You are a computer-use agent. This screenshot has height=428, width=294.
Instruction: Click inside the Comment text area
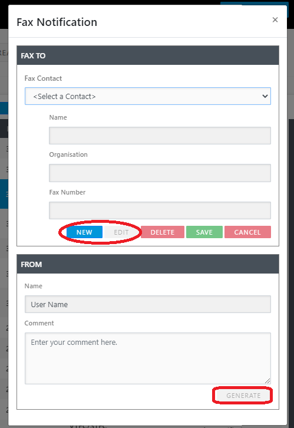pos(147,358)
